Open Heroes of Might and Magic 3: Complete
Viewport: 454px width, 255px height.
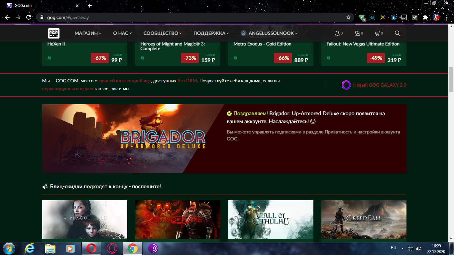coord(178,53)
